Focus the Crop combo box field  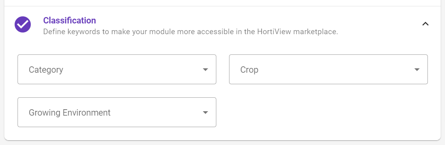coord(328,70)
